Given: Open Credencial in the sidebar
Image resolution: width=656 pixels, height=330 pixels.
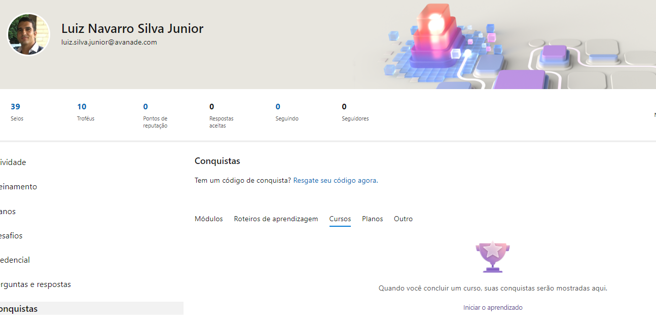Looking at the screenshot, I should coord(15,260).
